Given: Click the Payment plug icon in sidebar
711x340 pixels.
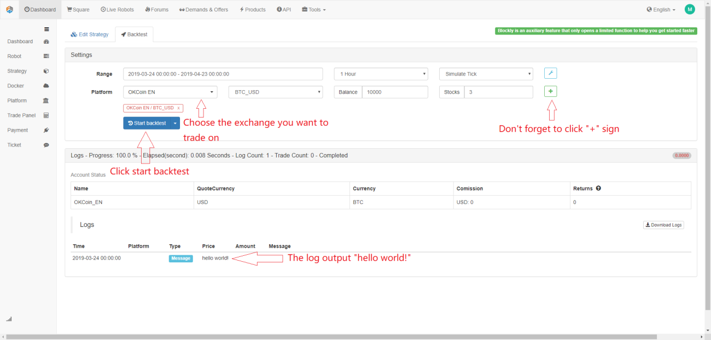Looking at the screenshot, I should pos(46,130).
